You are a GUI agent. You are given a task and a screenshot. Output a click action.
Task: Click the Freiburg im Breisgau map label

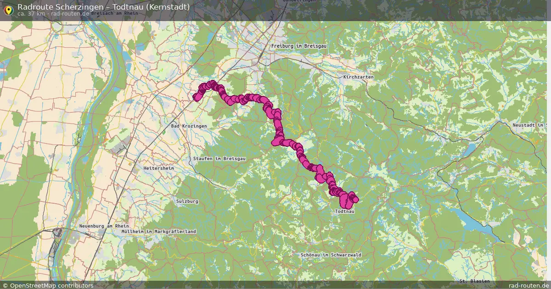[x=298, y=46]
